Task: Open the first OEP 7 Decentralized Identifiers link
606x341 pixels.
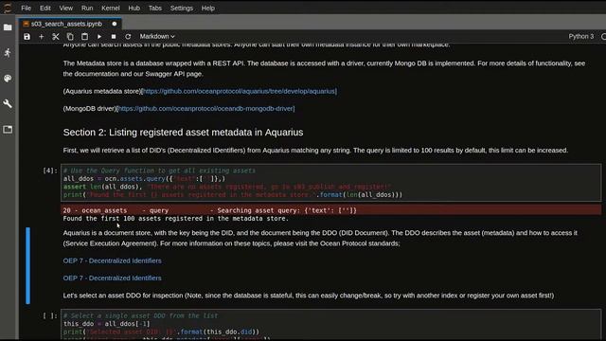Action: (x=112, y=260)
